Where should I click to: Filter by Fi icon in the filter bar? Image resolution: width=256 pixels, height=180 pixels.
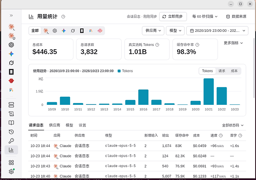(91, 31)
